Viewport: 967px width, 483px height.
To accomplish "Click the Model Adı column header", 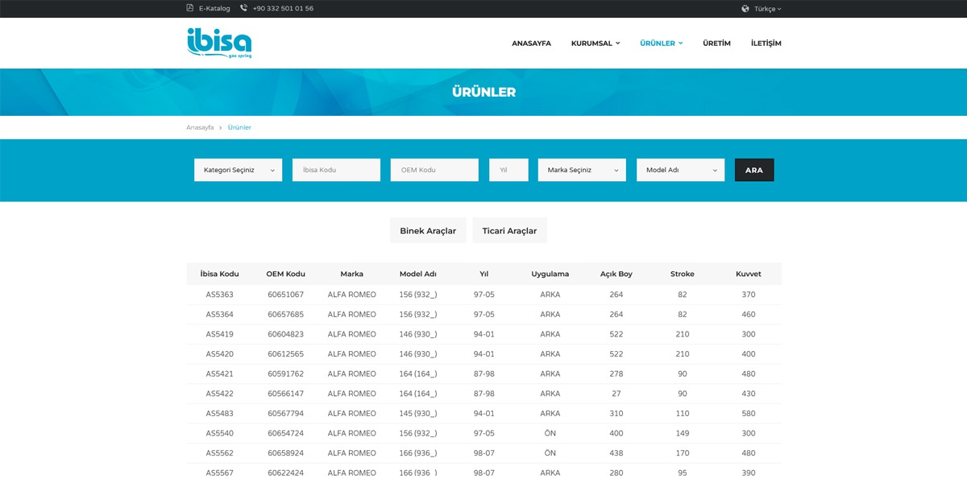I will pyautogui.click(x=418, y=274).
